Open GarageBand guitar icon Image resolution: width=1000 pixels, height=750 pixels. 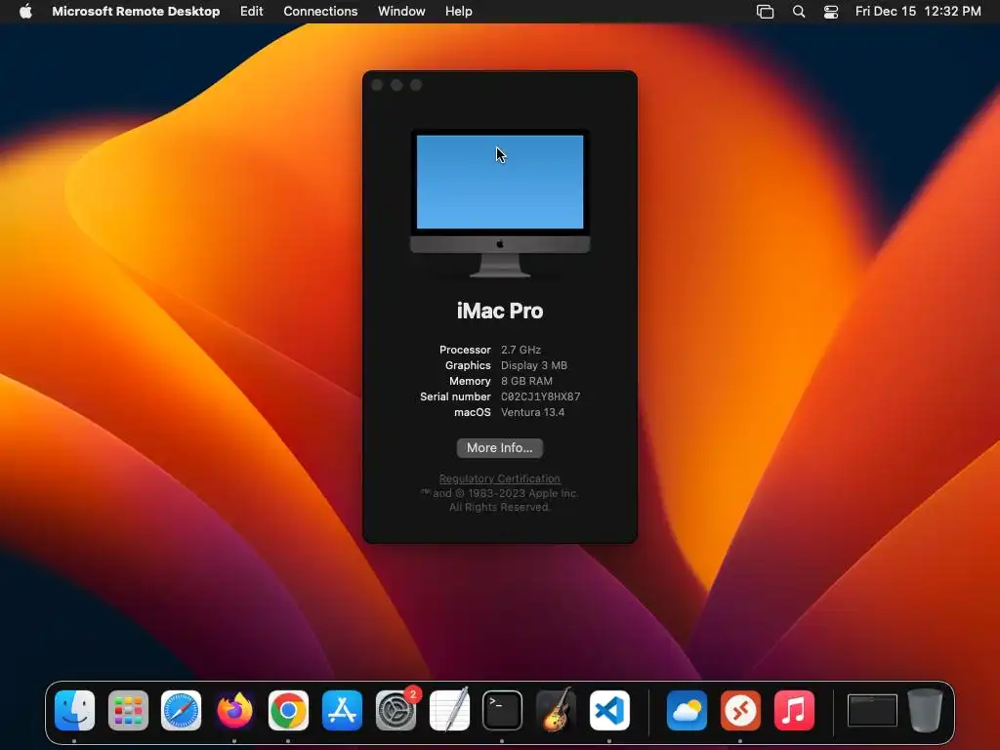[x=556, y=710]
